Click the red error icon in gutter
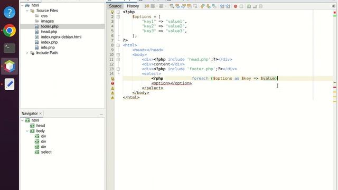 (112, 83)
